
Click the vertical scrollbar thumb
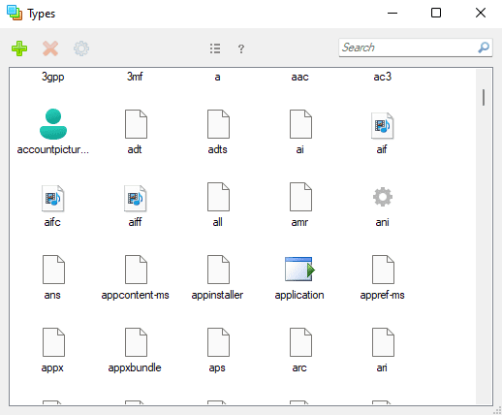[484, 97]
